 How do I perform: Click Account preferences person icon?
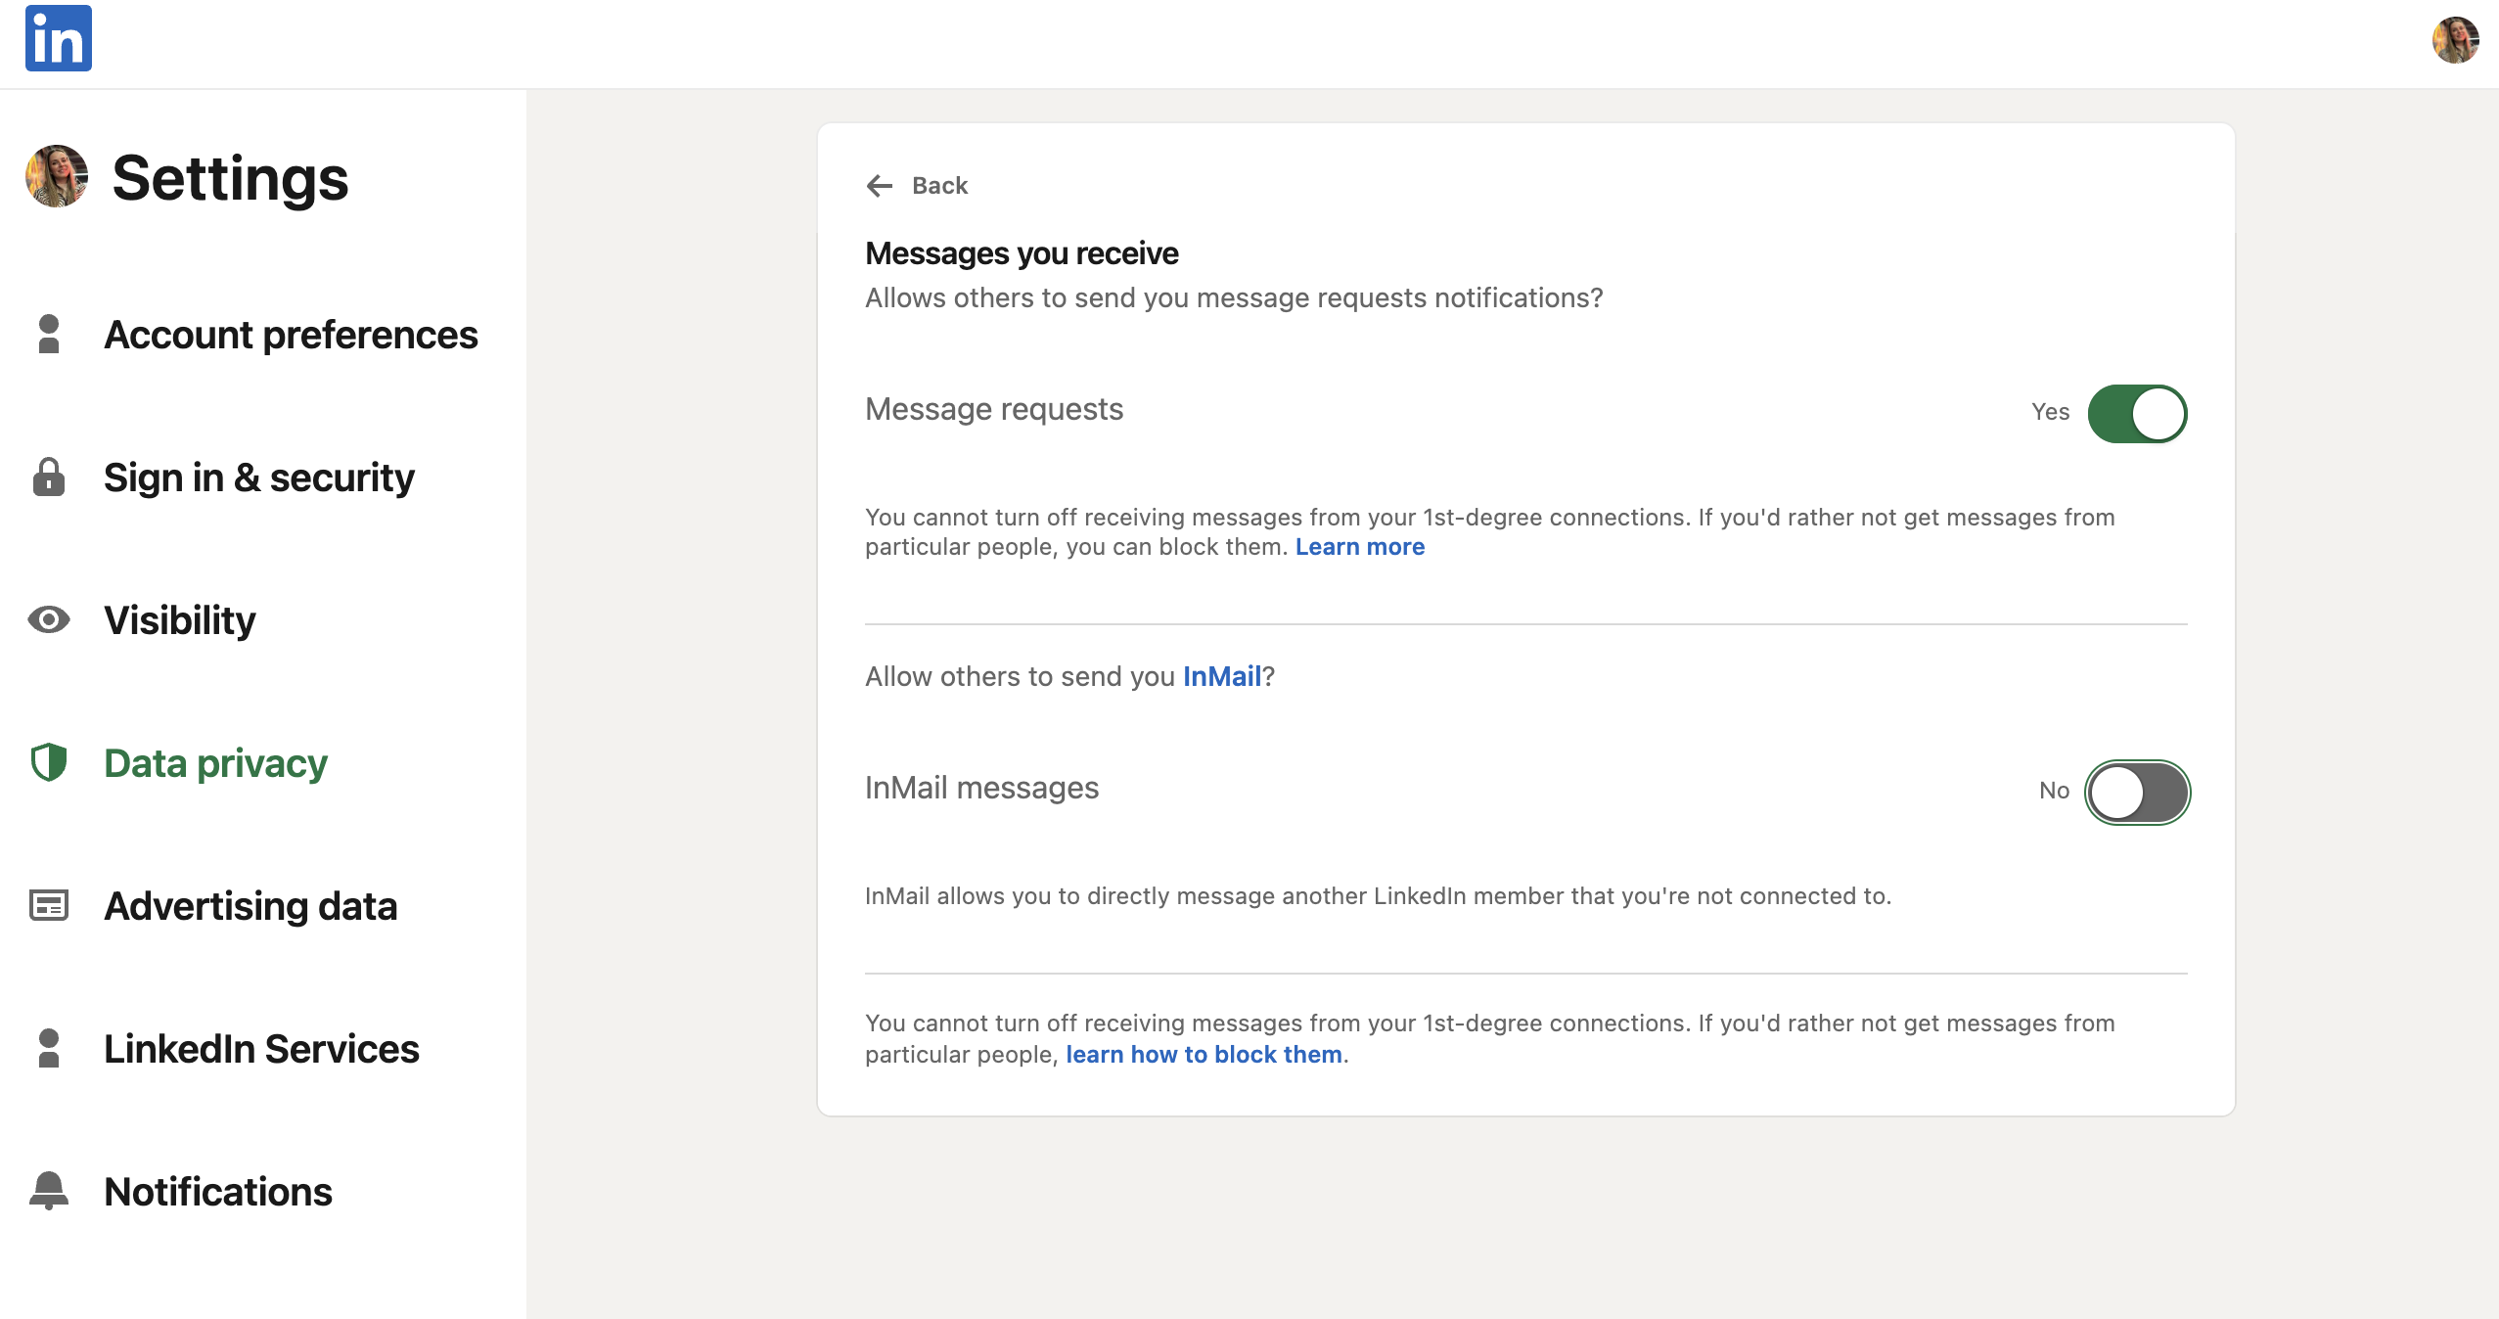click(49, 335)
